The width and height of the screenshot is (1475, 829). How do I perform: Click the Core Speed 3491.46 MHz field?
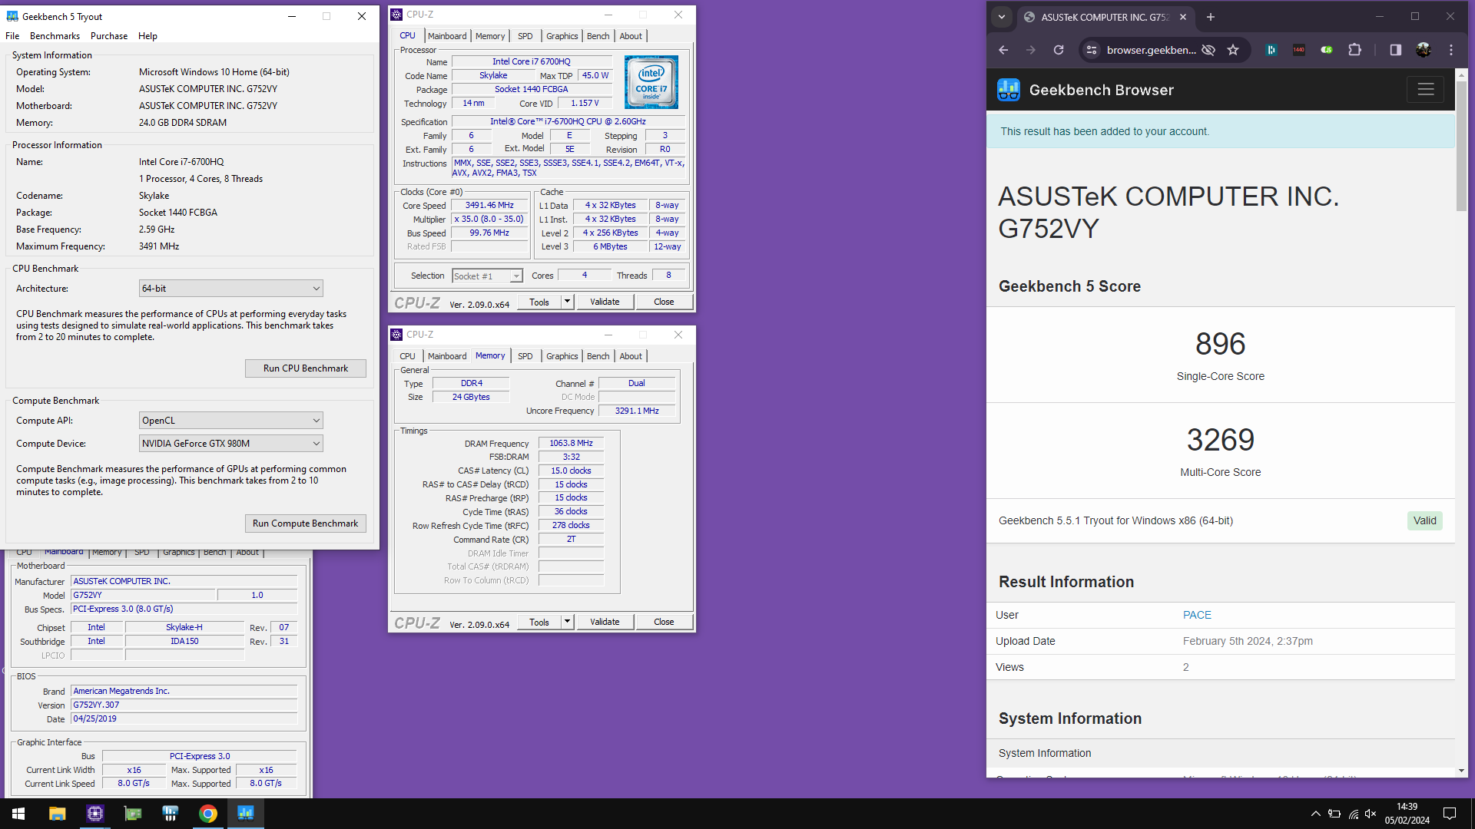pyautogui.click(x=489, y=206)
